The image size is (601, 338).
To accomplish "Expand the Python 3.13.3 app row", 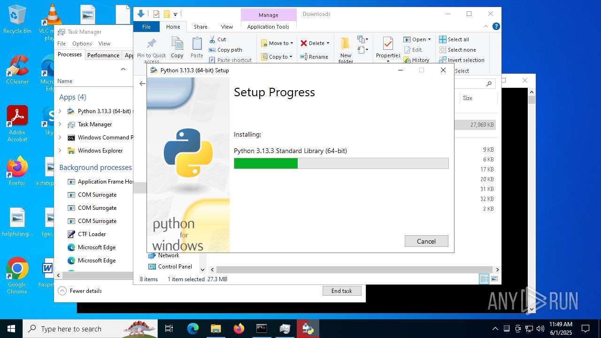I will (x=60, y=111).
